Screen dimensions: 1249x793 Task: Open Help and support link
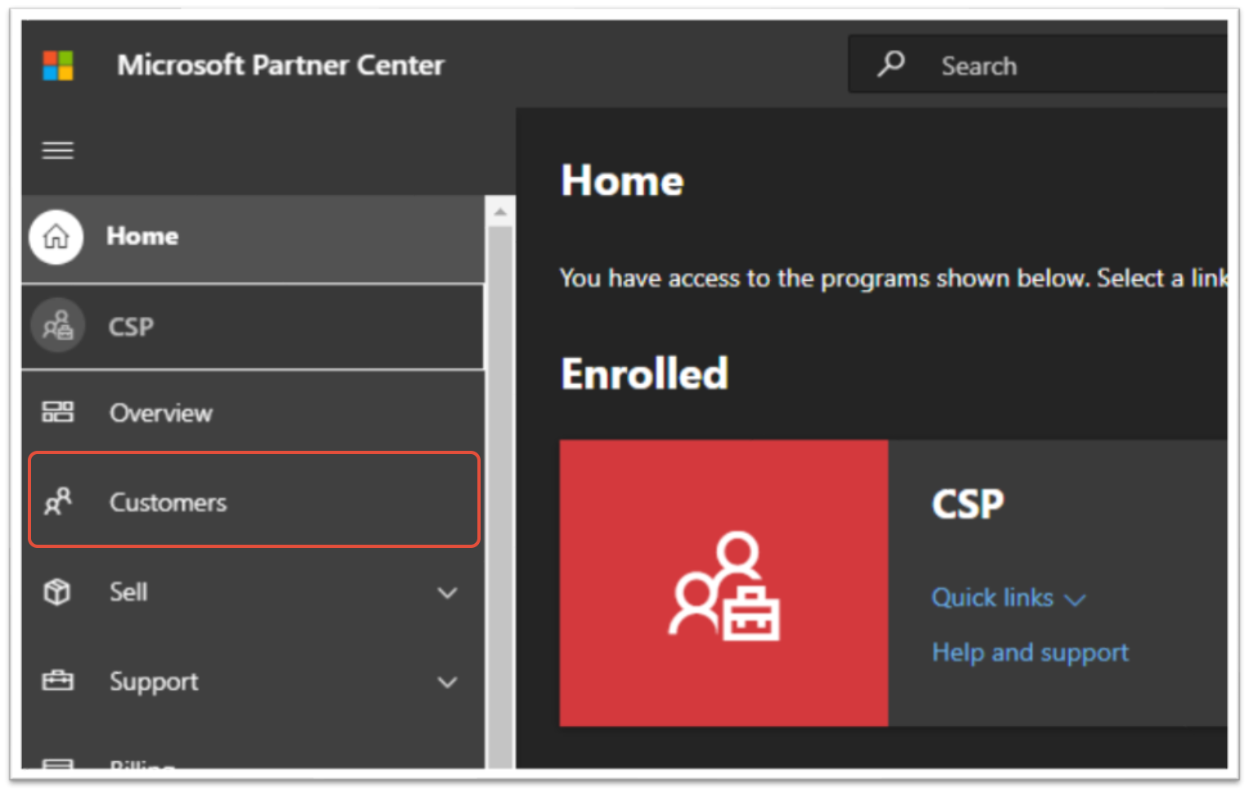(1030, 653)
